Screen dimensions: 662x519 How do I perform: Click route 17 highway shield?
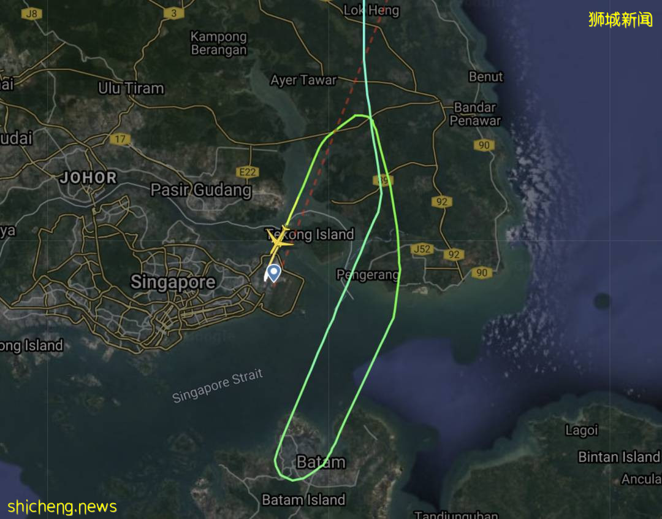pos(120,139)
